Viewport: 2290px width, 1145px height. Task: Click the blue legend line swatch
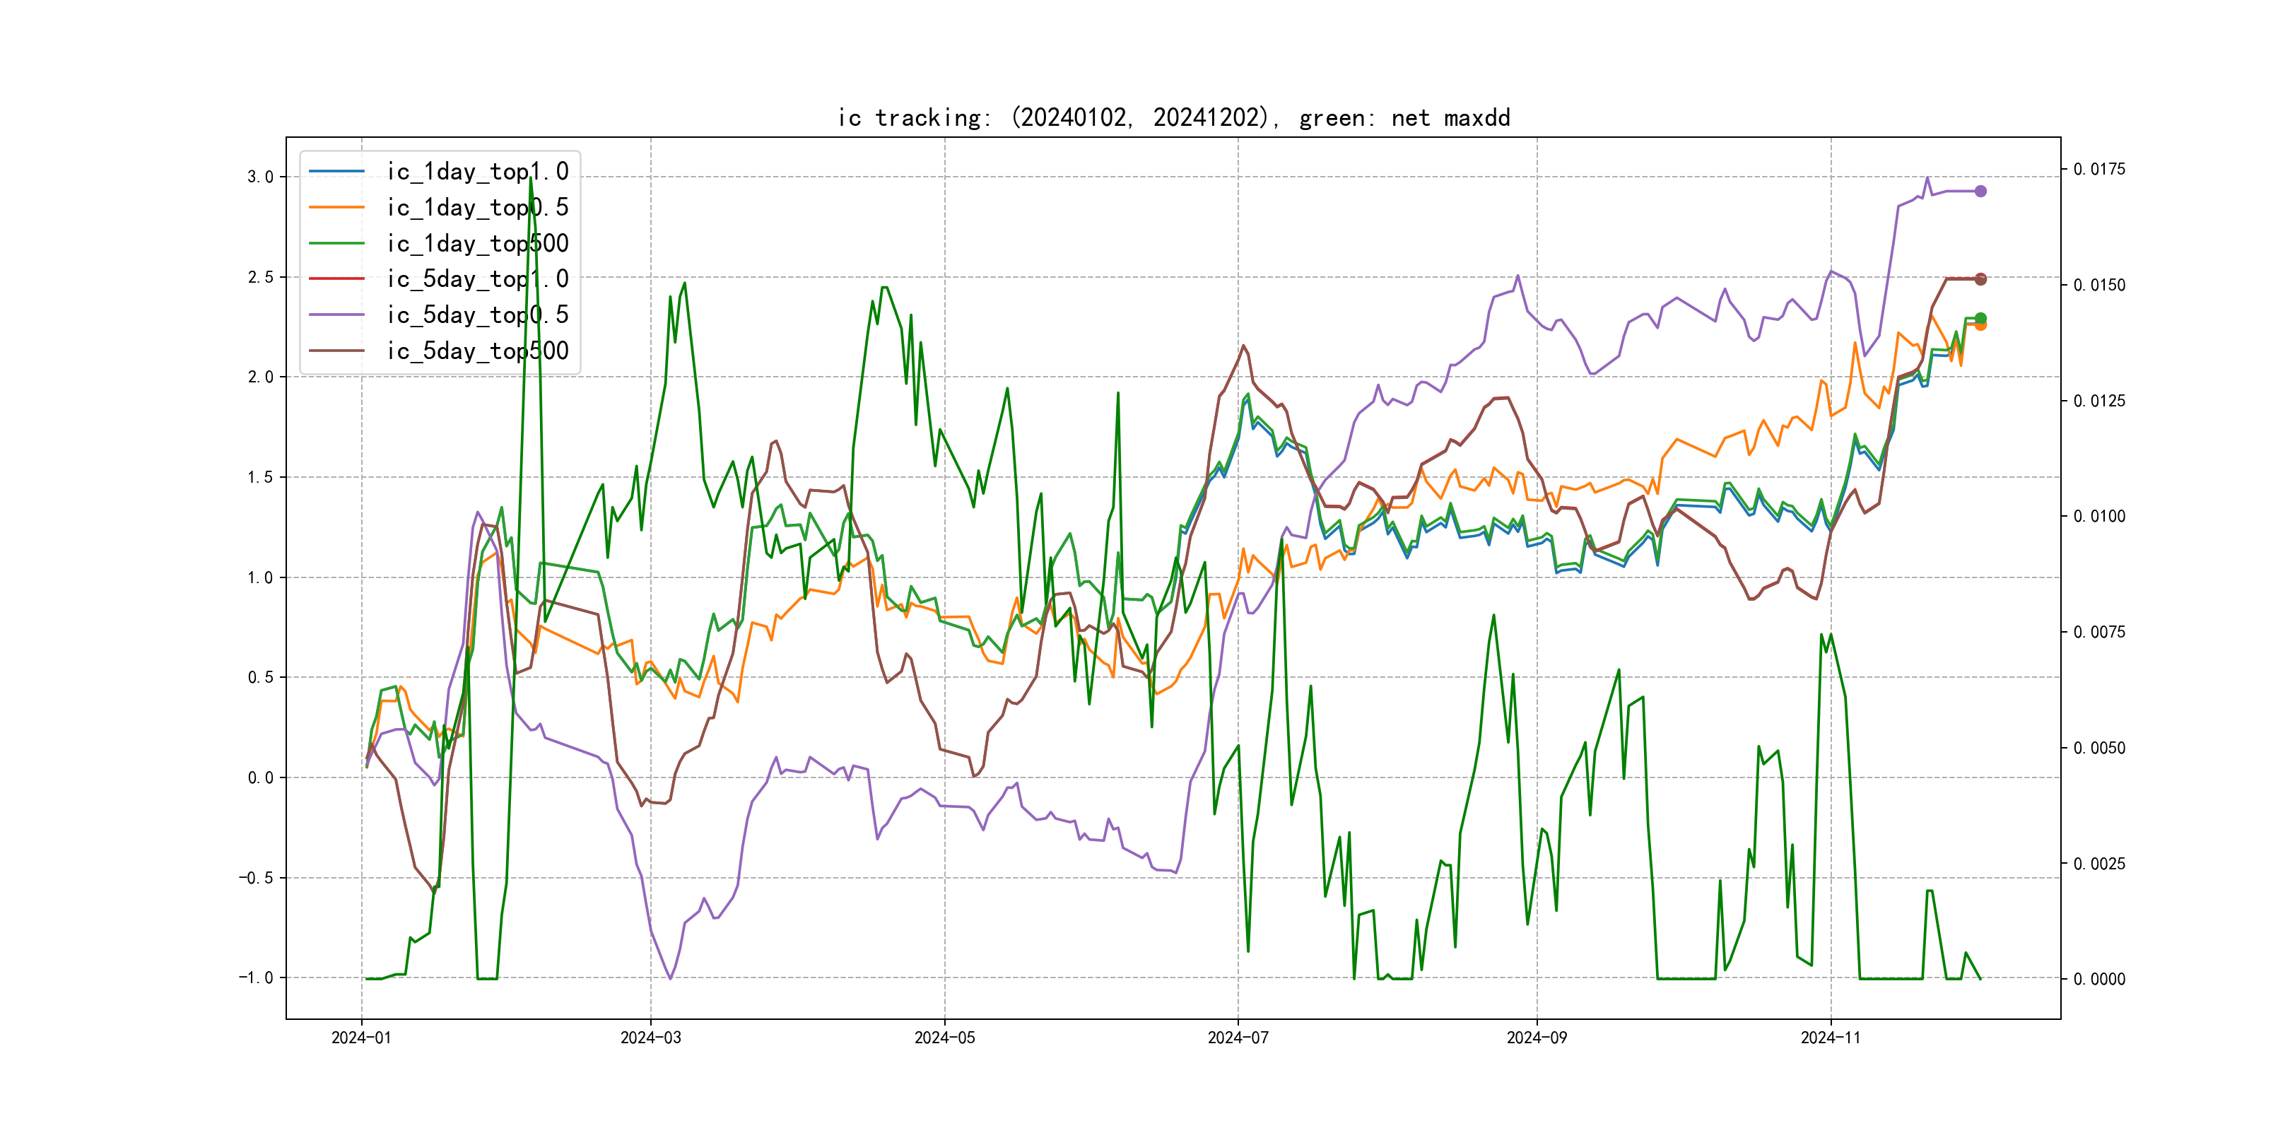[336, 172]
